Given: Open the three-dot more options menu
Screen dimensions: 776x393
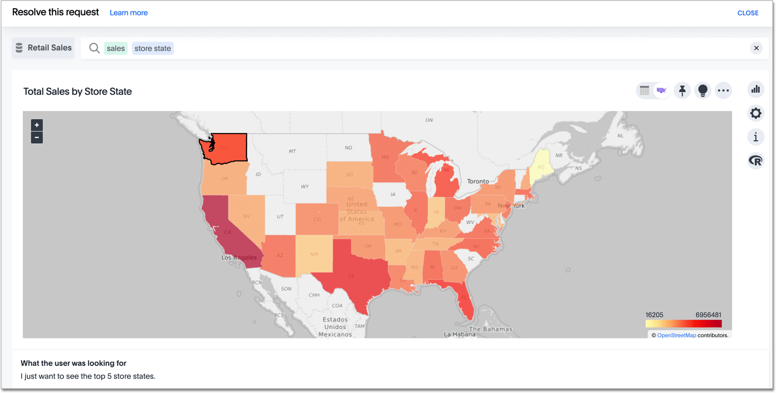Looking at the screenshot, I should coord(723,90).
